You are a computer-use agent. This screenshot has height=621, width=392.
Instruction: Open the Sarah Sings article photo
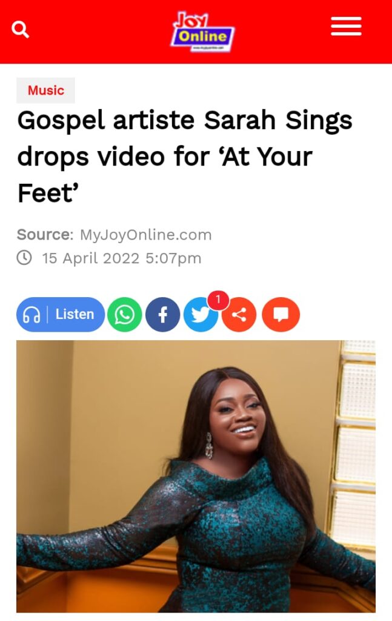point(196,477)
